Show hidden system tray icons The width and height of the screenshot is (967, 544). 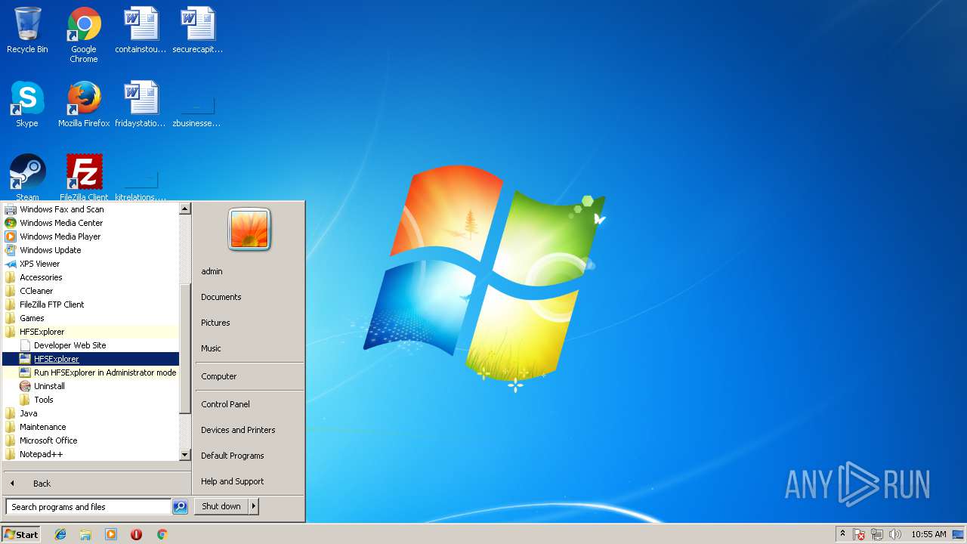point(842,533)
